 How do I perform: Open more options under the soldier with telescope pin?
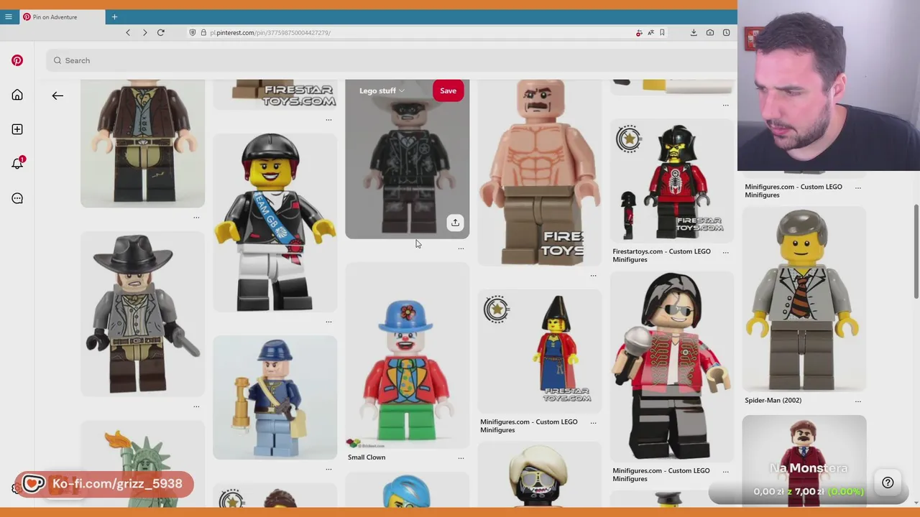(x=328, y=469)
